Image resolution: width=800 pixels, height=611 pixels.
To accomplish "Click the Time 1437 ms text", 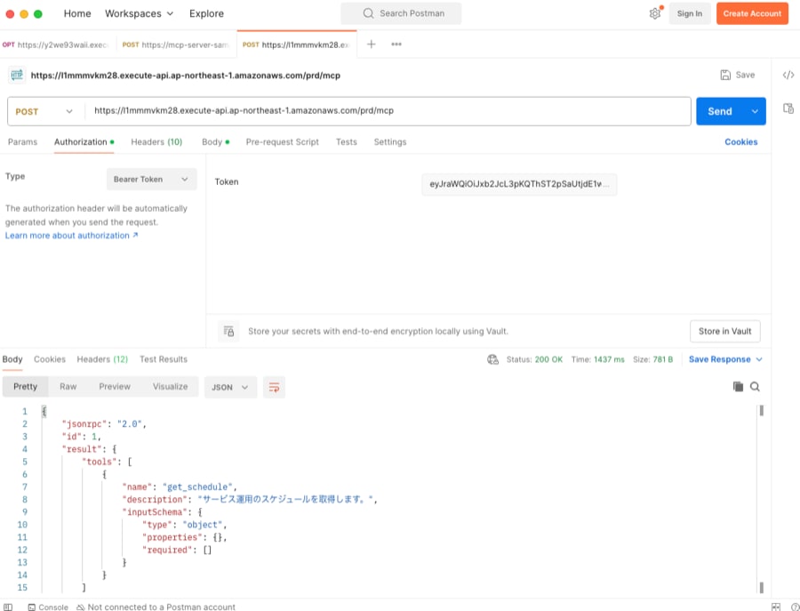I will (597, 359).
